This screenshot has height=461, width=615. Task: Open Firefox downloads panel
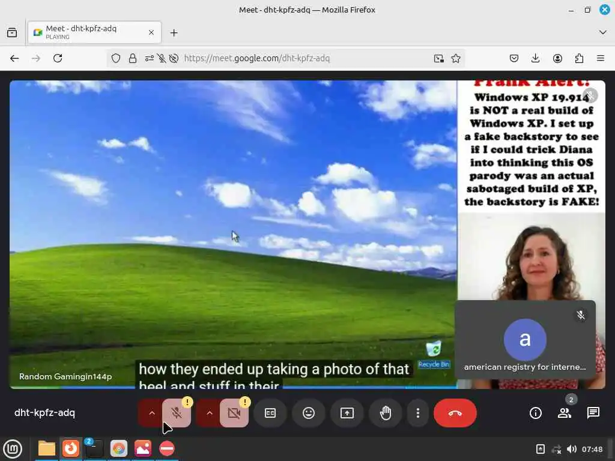(x=535, y=58)
